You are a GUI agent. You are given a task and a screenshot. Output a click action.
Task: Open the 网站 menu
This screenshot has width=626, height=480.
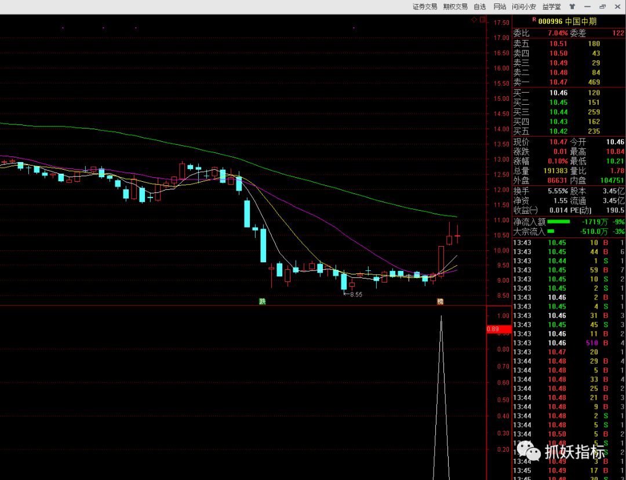coord(500,7)
